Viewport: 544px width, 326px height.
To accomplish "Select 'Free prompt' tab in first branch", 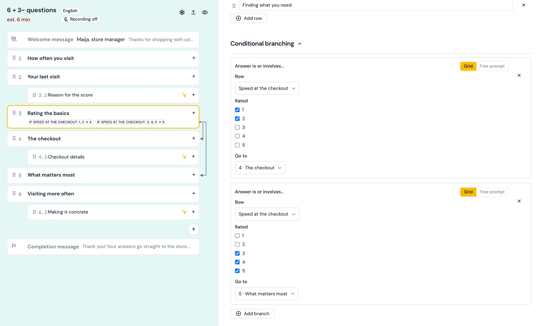I will pos(492,66).
